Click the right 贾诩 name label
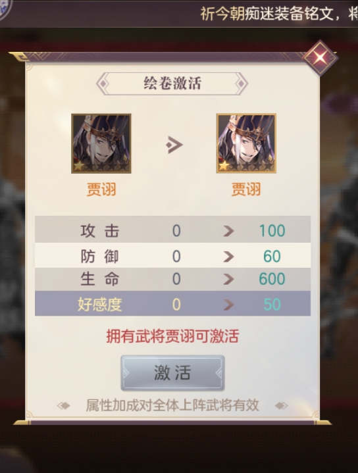The height and width of the screenshot is (473, 358). [246, 189]
